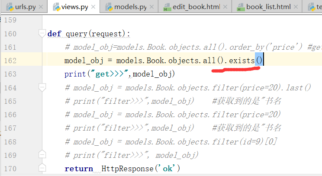Viewport: 322px width, 176px height.
Task: Close the views.py tab
Action: (x=93, y=7)
